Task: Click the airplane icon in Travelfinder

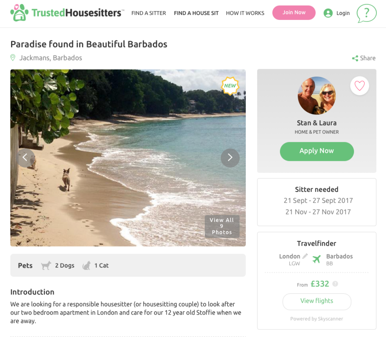Action: (x=317, y=259)
